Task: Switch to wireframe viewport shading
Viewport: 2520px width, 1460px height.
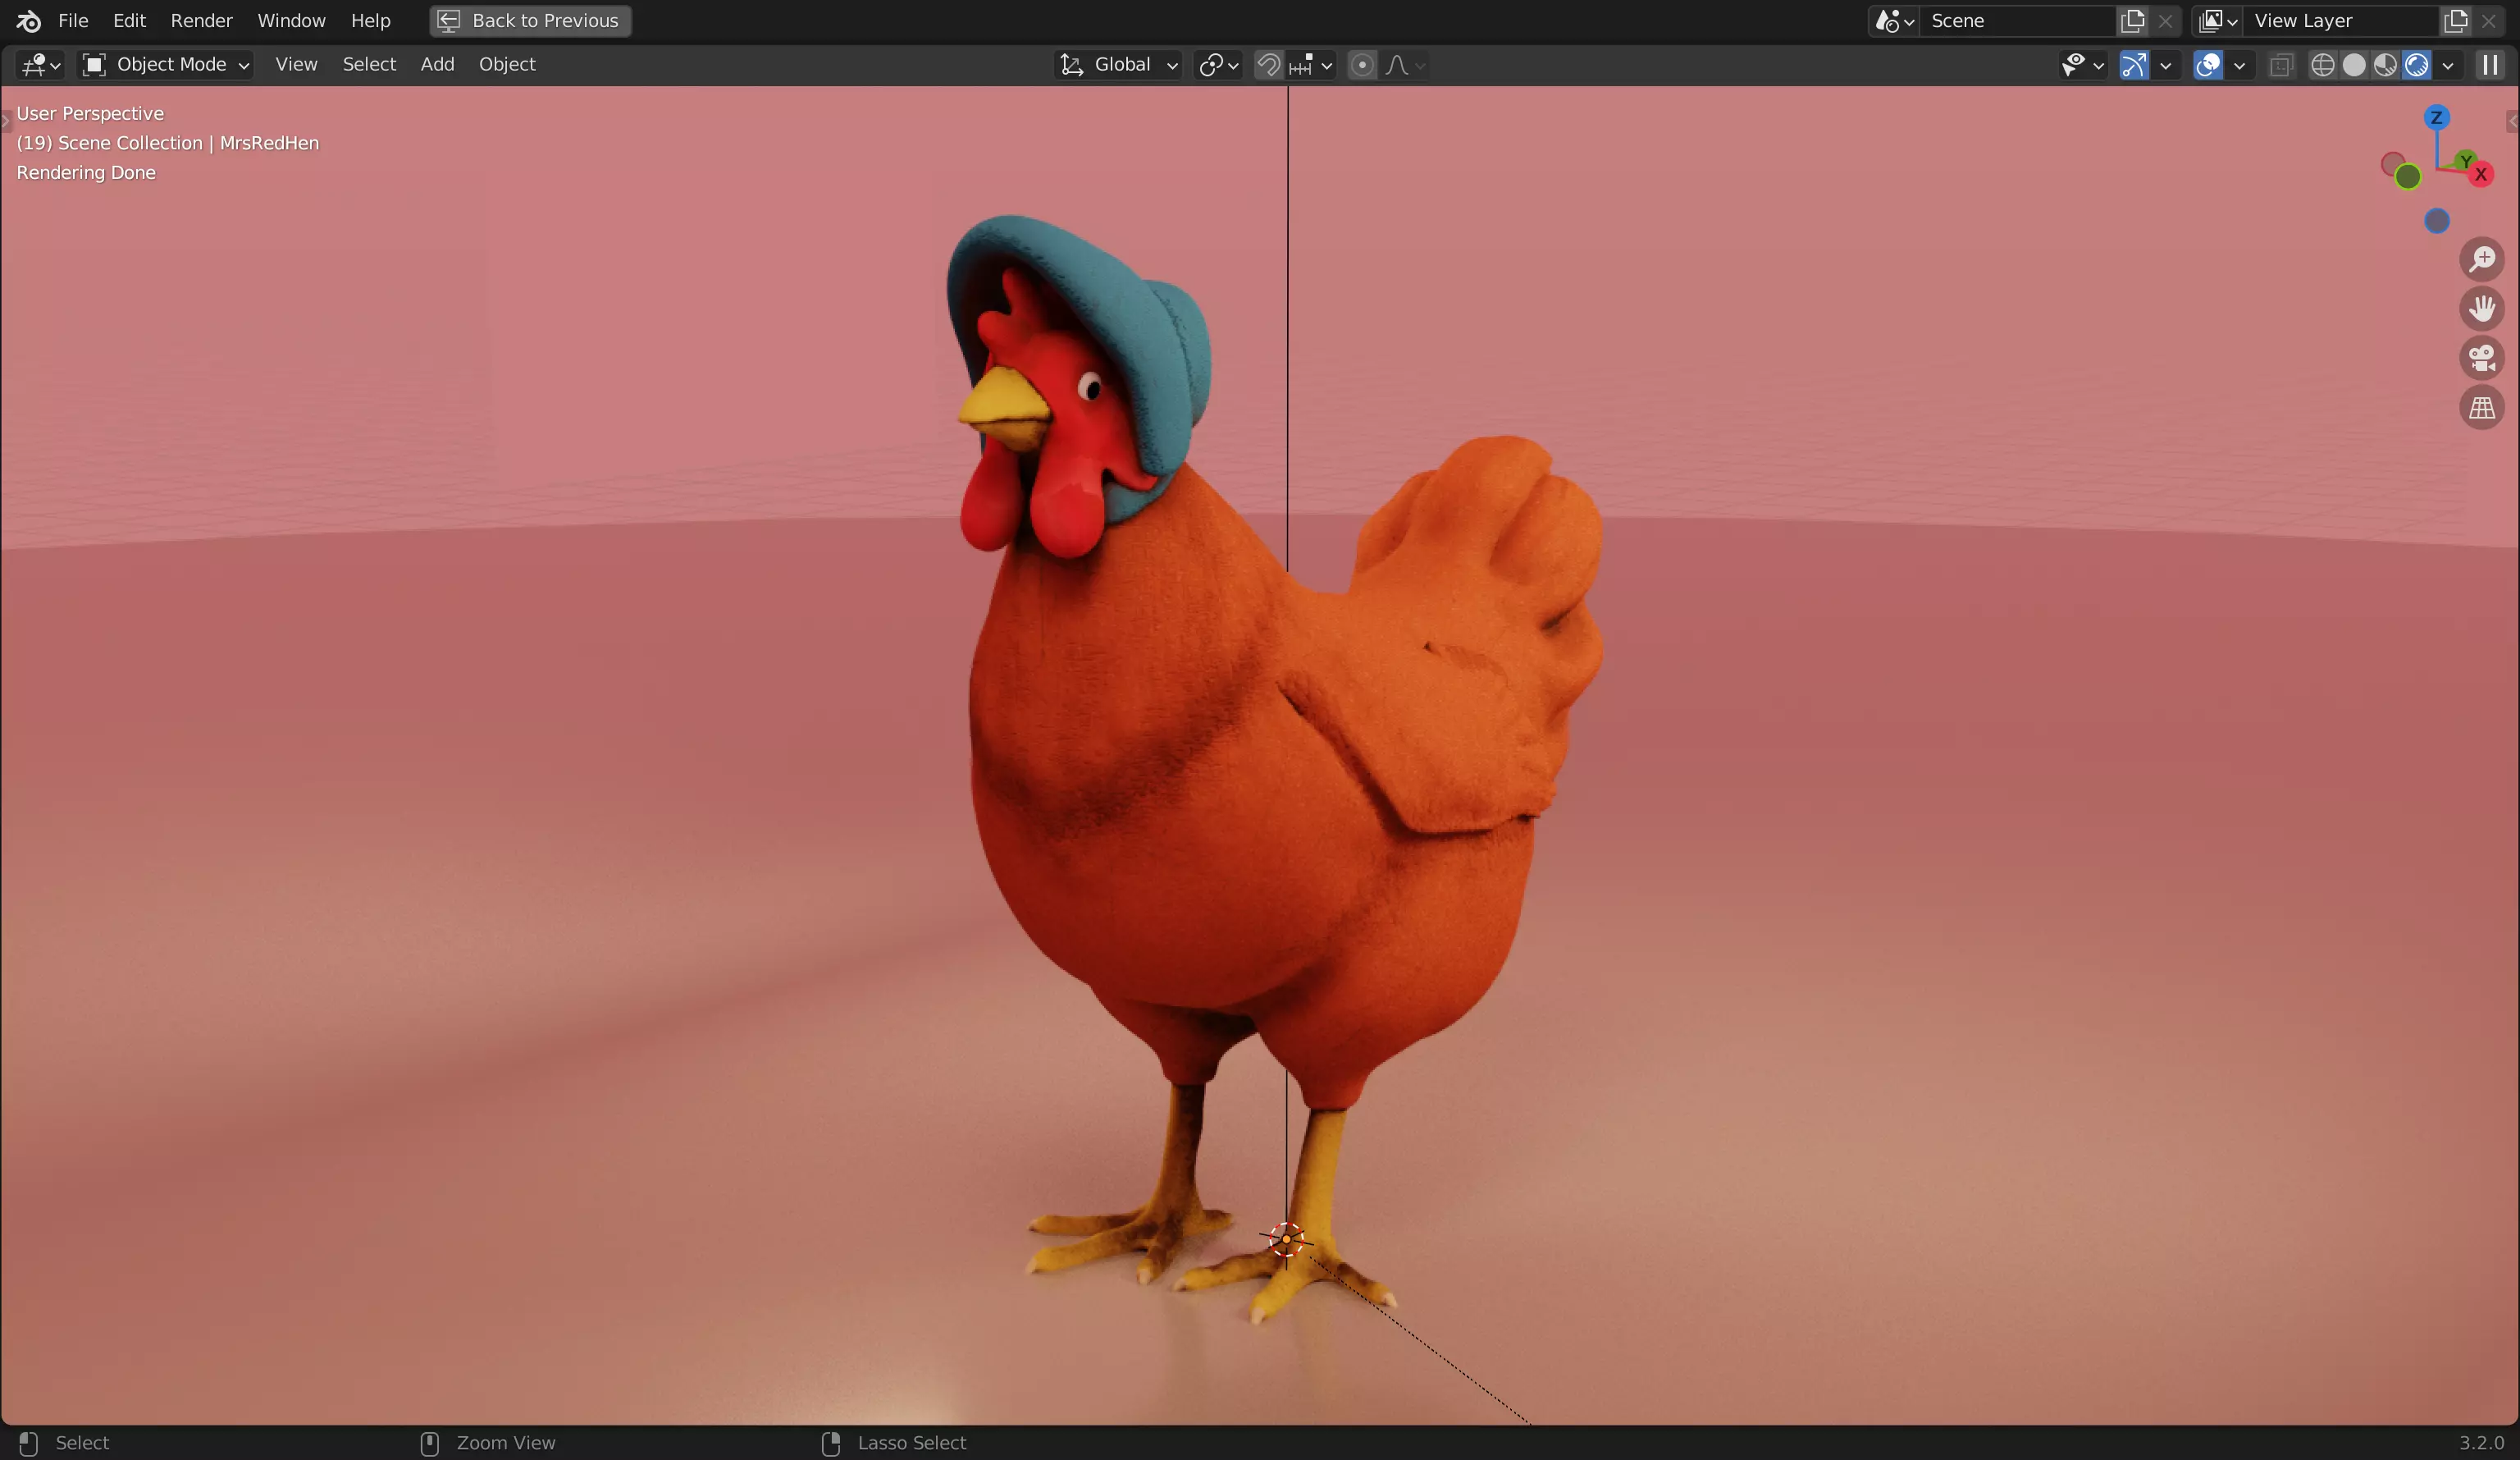Action: 2322,65
